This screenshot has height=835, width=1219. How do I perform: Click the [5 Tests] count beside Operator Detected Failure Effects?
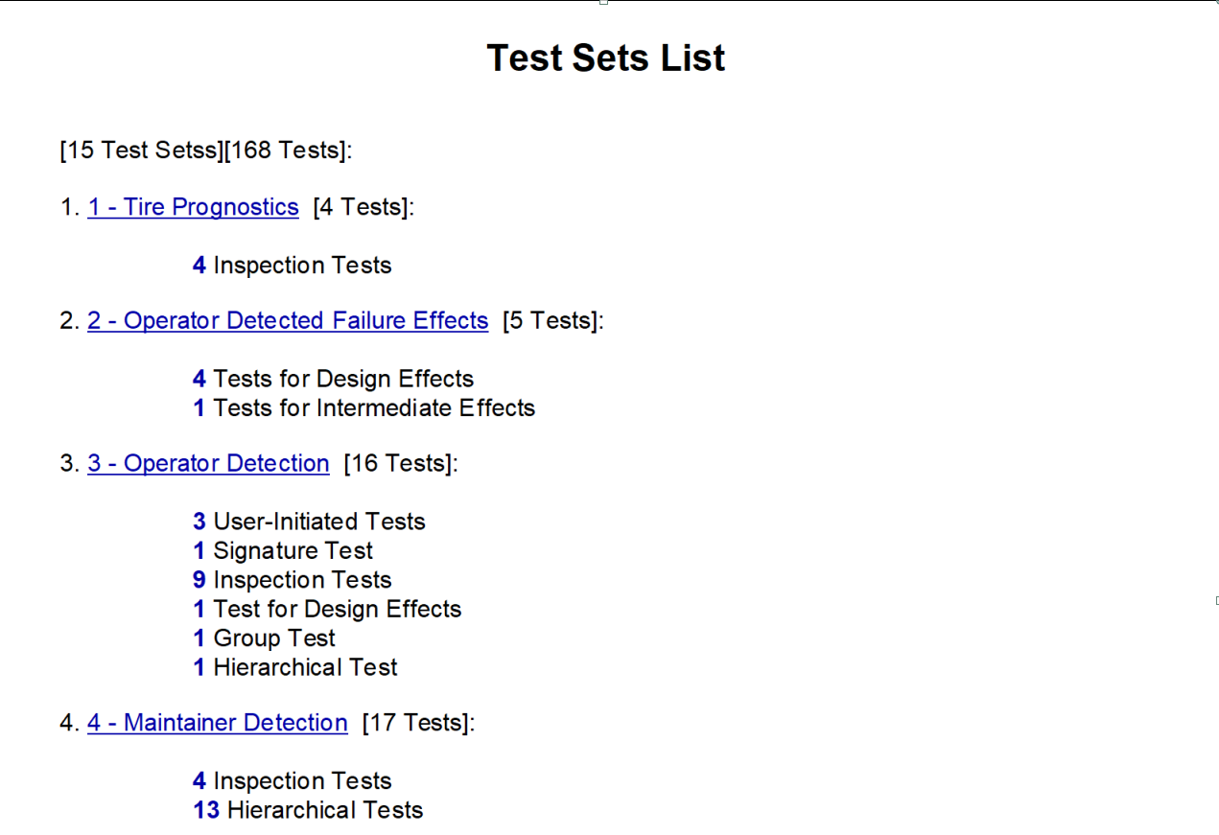[553, 320]
